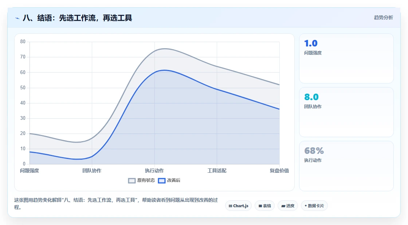This screenshot has width=408, height=225.
Task: Click the 问题强度 x-axis label
Action: pyautogui.click(x=30, y=171)
